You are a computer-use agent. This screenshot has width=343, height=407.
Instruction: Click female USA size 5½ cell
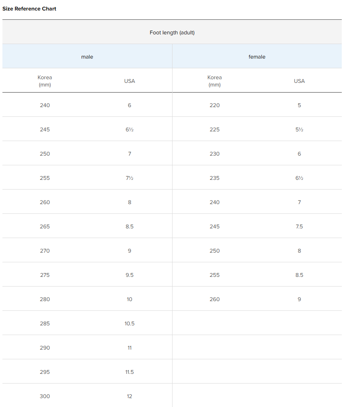point(299,129)
